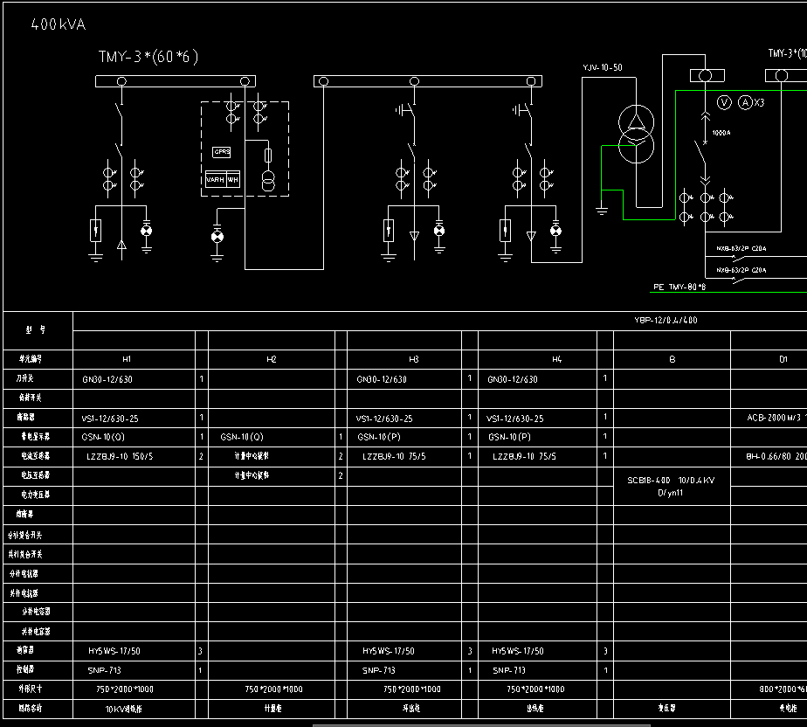Click the dashed metering cabinet outline
The image size is (807, 727).
tap(245, 149)
